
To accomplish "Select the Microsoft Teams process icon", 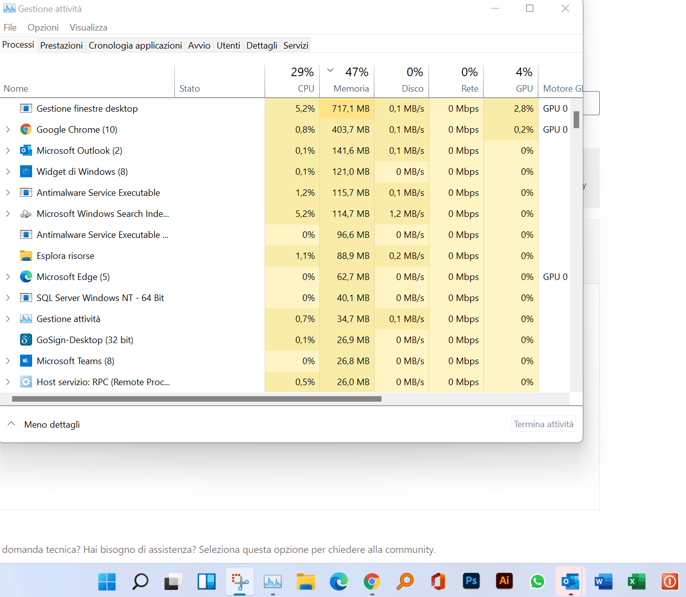I will click(x=26, y=361).
